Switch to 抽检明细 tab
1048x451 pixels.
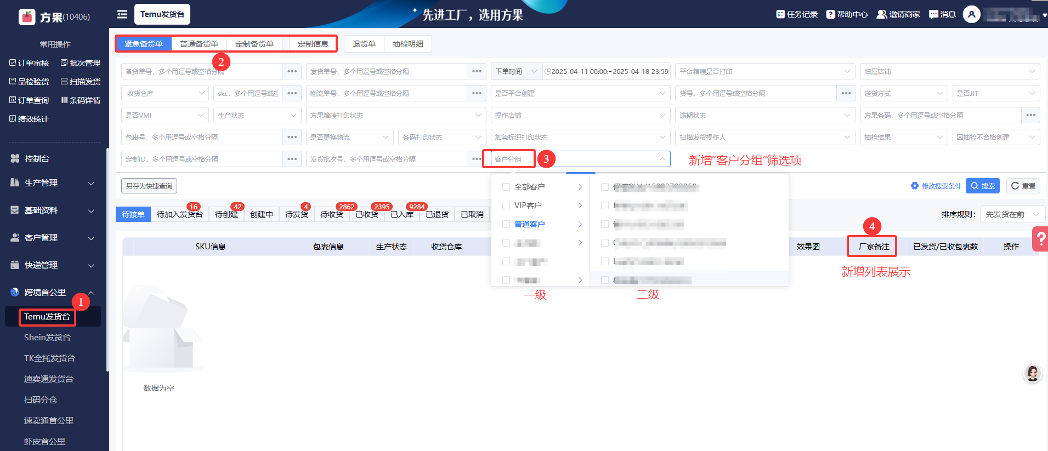[x=408, y=44]
